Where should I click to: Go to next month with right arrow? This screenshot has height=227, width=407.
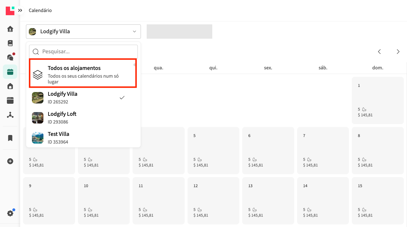pyautogui.click(x=398, y=52)
